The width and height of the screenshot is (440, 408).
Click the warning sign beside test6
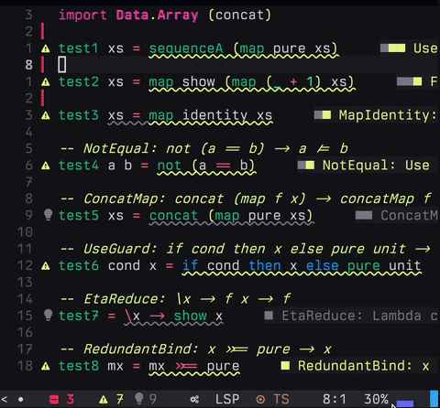tap(46, 266)
